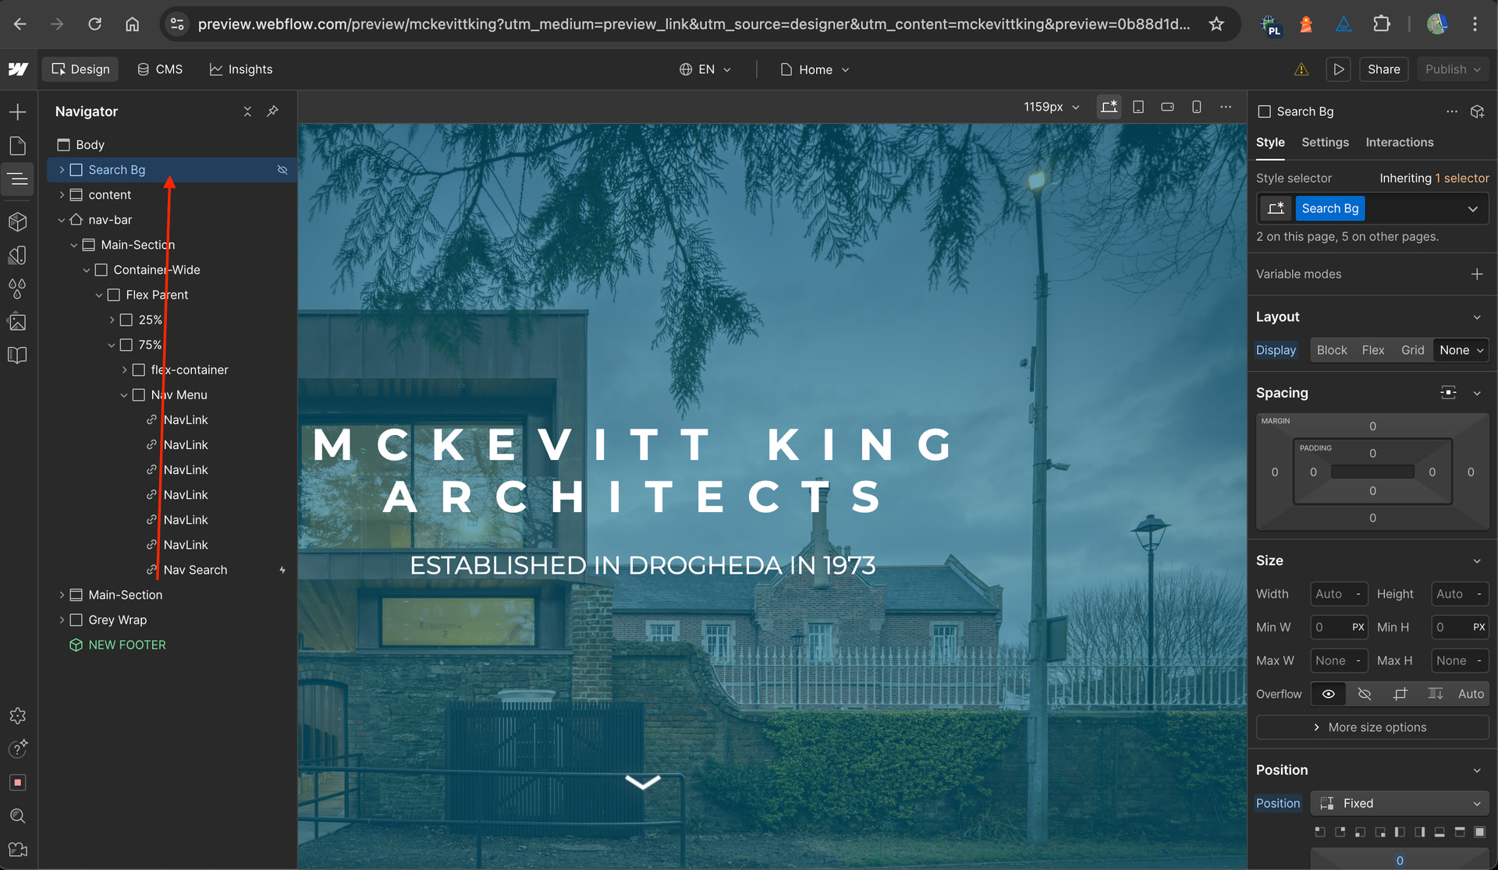Toggle visibility of Search Bg layer
The height and width of the screenshot is (870, 1498).
point(282,170)
